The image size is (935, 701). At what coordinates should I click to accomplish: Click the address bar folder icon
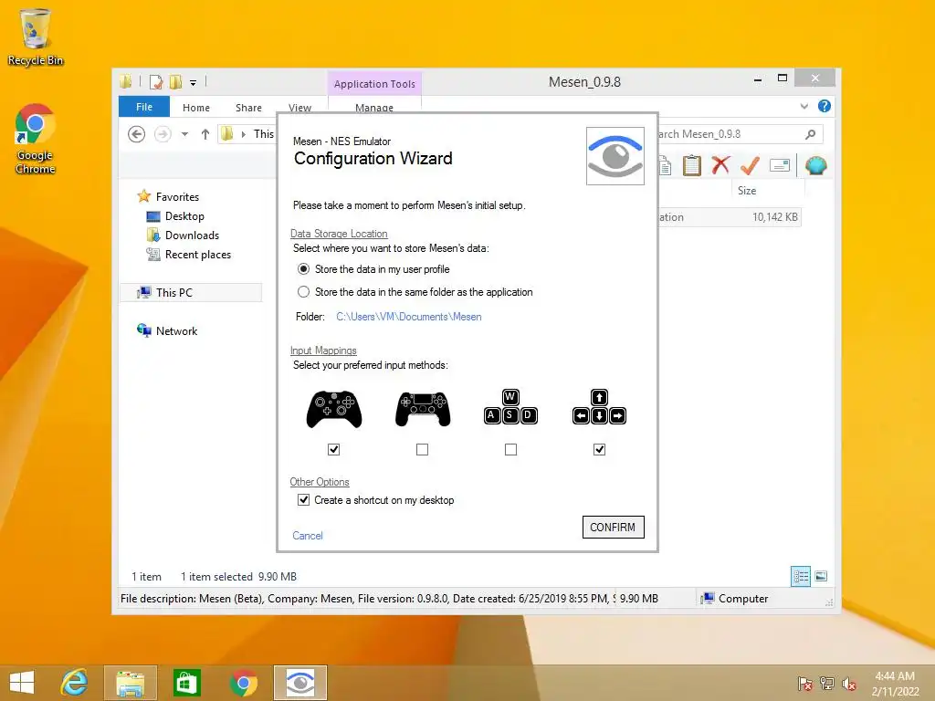click(226, 134)
